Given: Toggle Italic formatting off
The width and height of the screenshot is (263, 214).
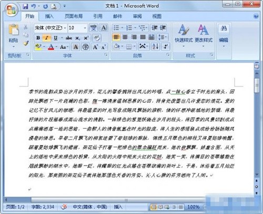Looking at the screenshot, I should (x=47, y=38).
